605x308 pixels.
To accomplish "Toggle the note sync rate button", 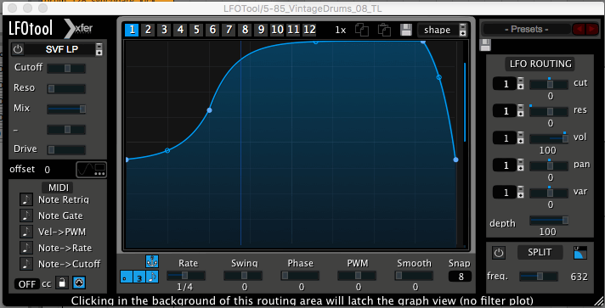I will 152,277.
